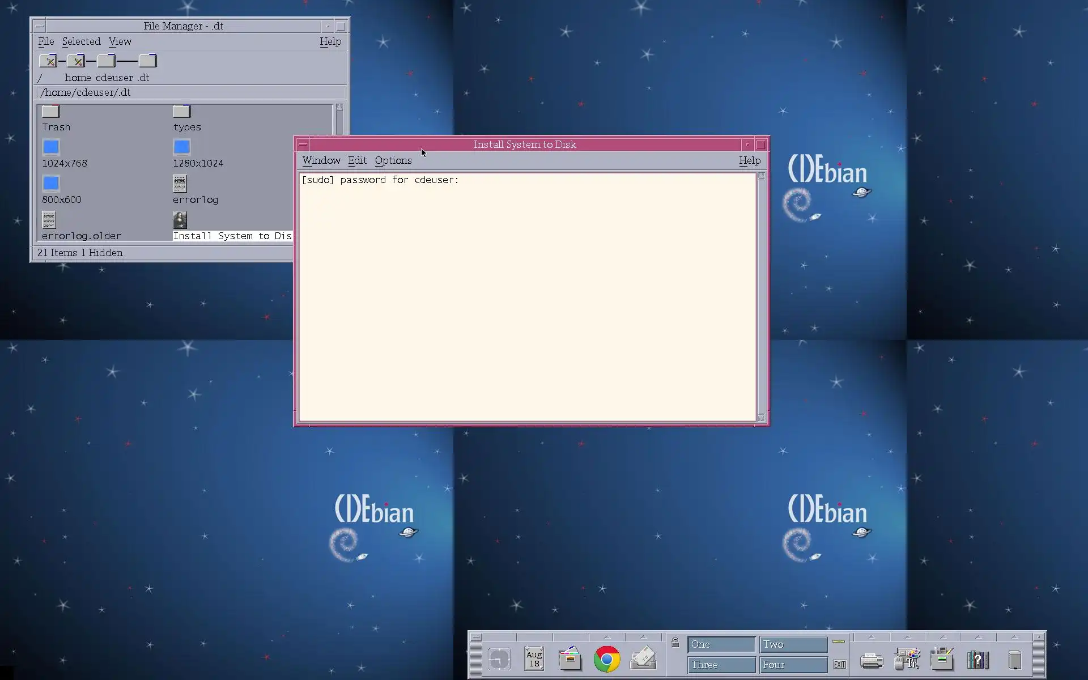Open the calendar icon showing Aug 18
Image resolution: width=1088 pixels, height=680 pixels.
pos(534,659)
